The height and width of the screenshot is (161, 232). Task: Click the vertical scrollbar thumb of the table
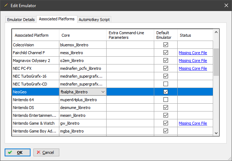(x=216, y=62)
